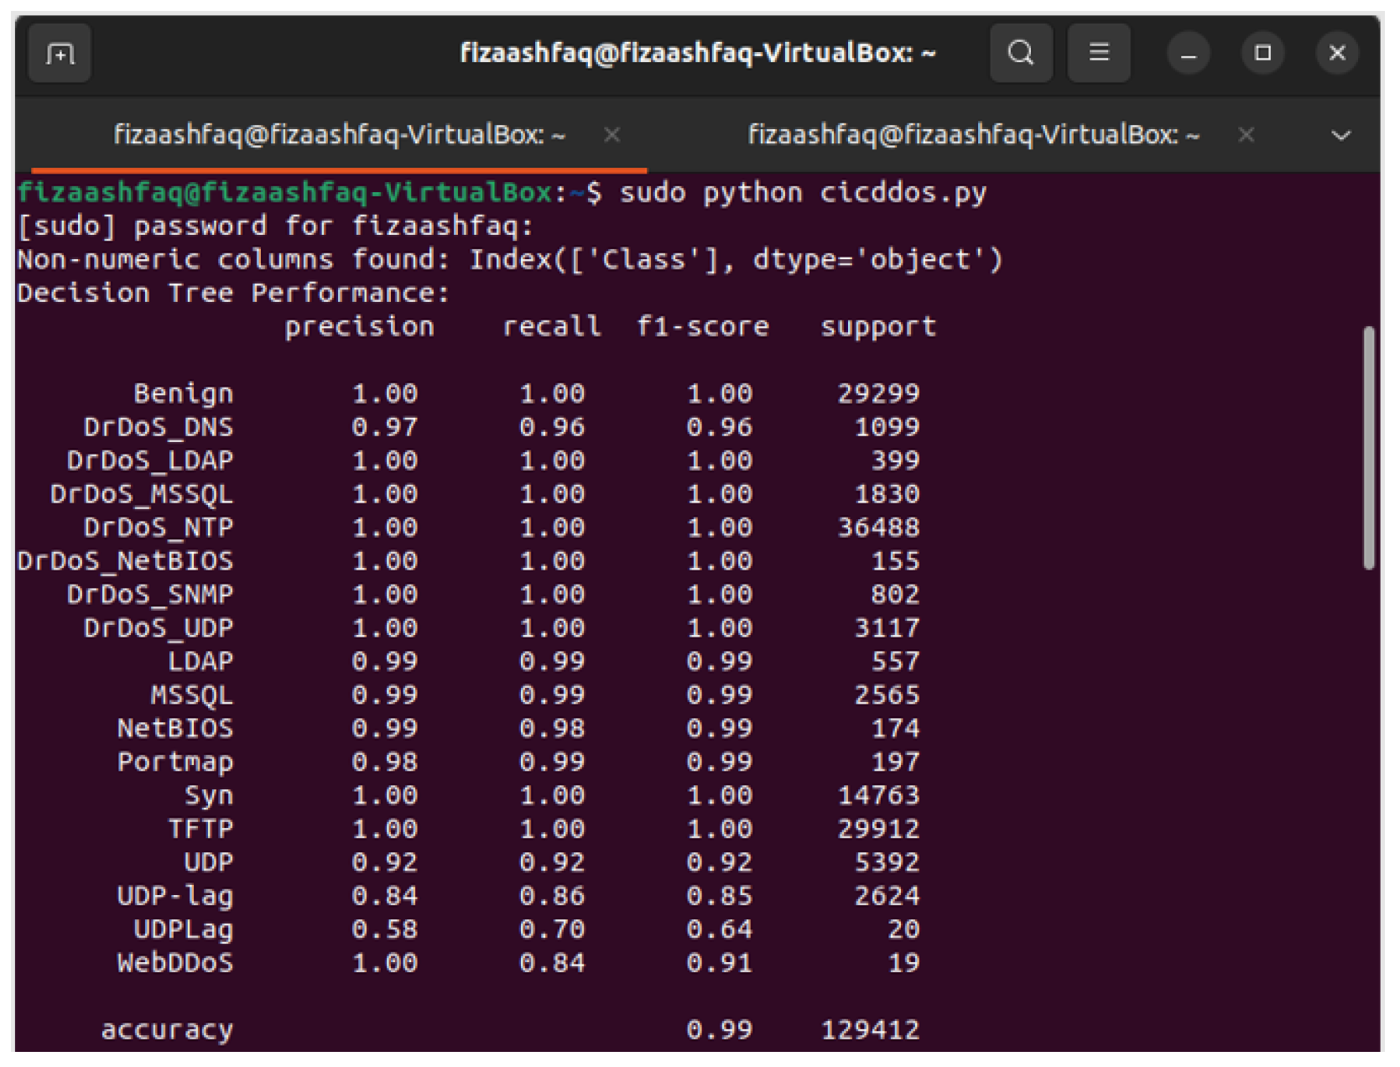1400x1067 pixels.
Task: Click the accuracy support count 129412
Action: click(870, 1030)
